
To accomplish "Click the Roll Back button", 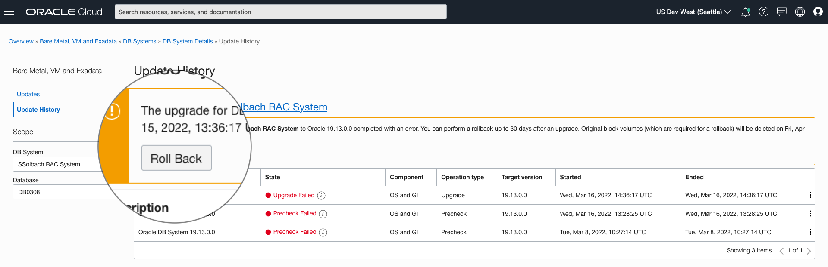I will tap(176, 158).
